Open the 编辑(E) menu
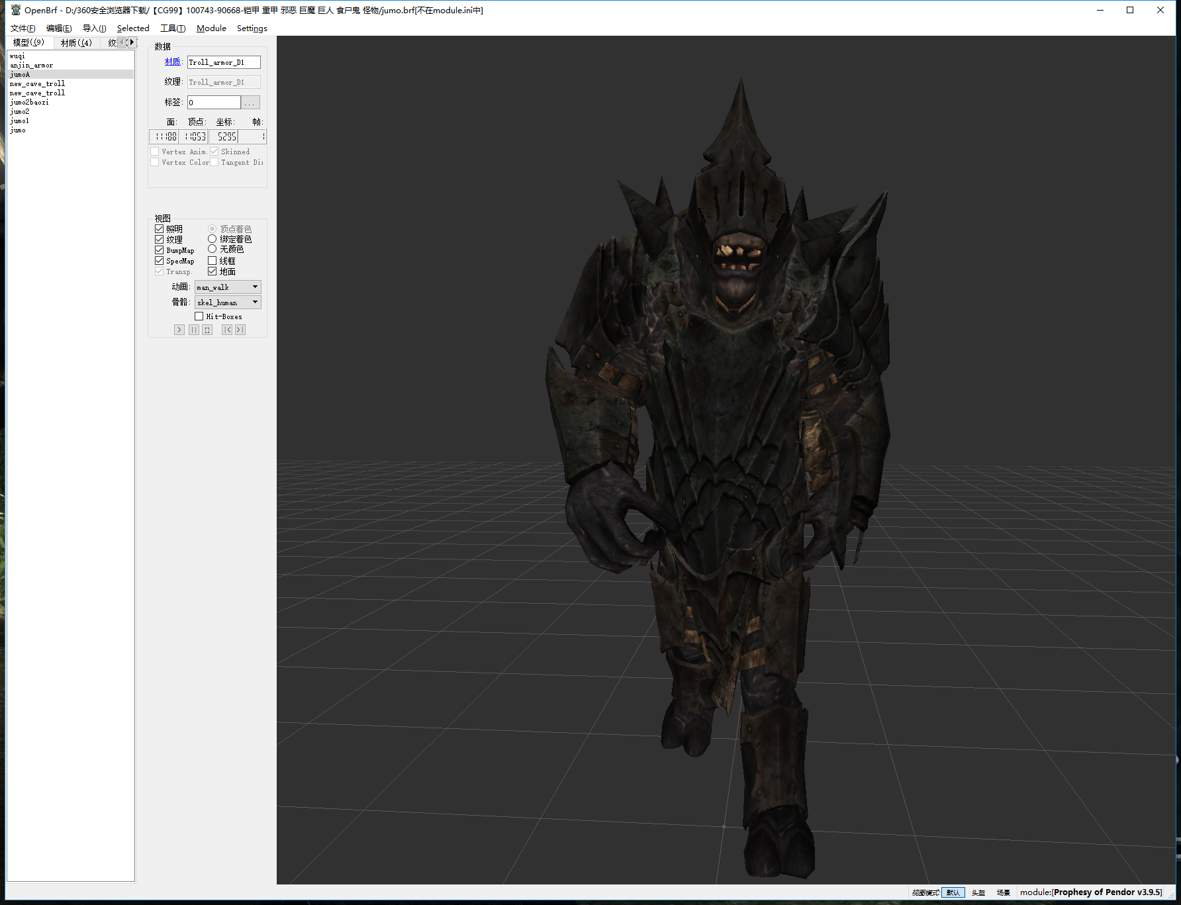 tap(59, 28)
